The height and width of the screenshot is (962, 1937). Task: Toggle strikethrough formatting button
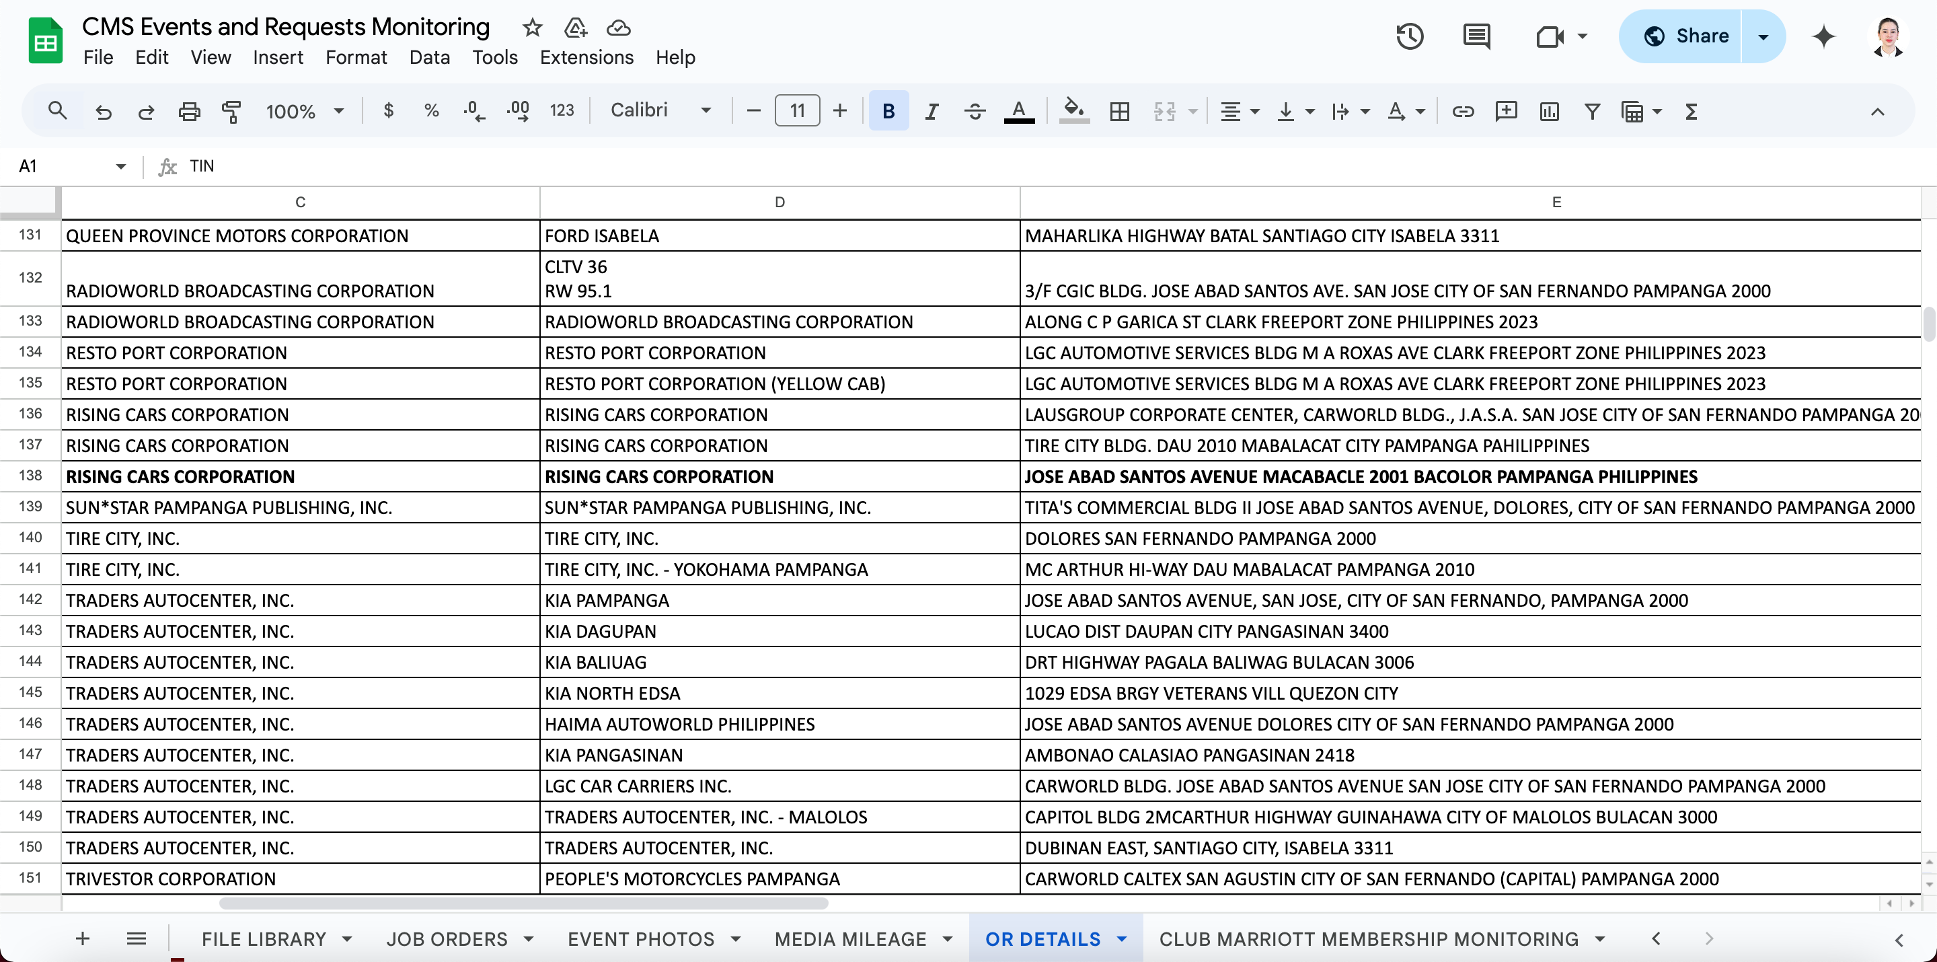975,111
